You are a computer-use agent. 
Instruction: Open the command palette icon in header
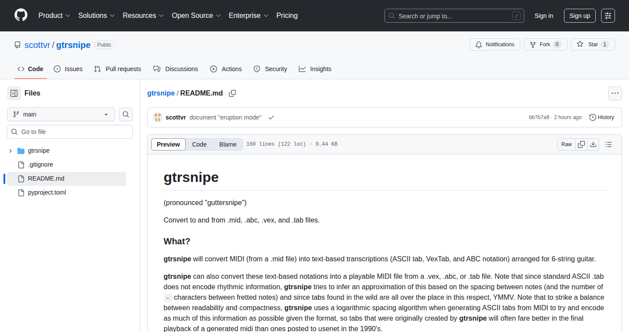coord(608,16)
